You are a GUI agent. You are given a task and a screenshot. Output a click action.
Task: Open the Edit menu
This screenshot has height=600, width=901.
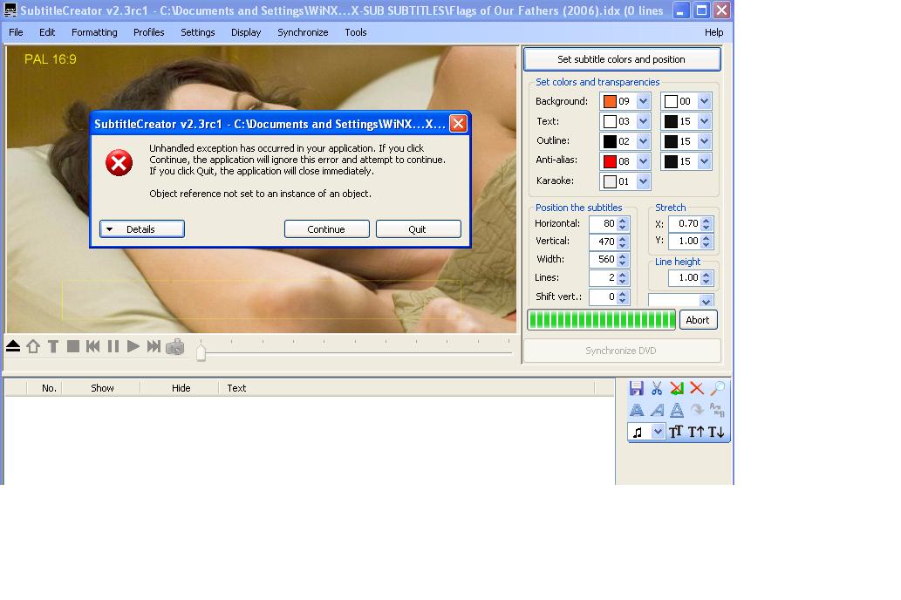[47, 32]
